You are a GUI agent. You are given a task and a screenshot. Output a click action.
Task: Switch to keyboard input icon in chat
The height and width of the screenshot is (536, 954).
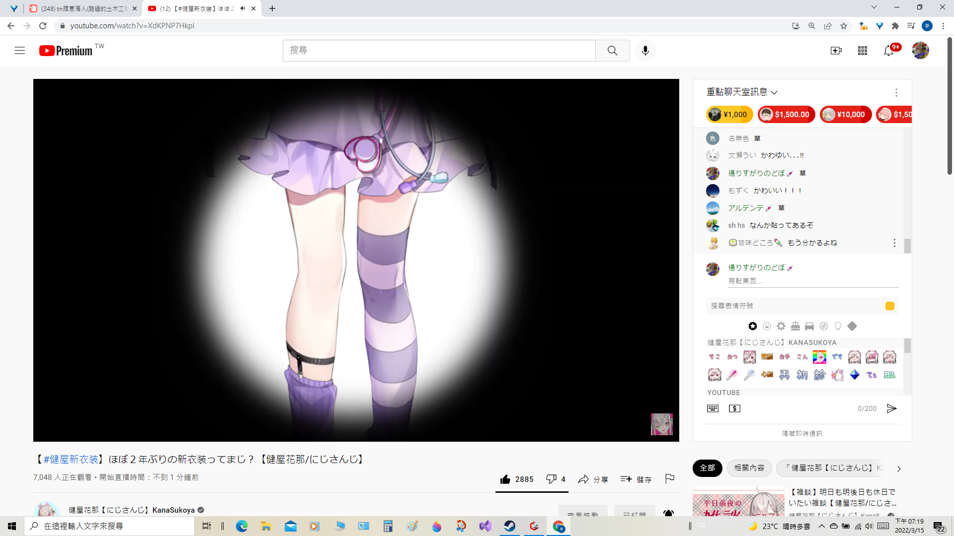713,408
